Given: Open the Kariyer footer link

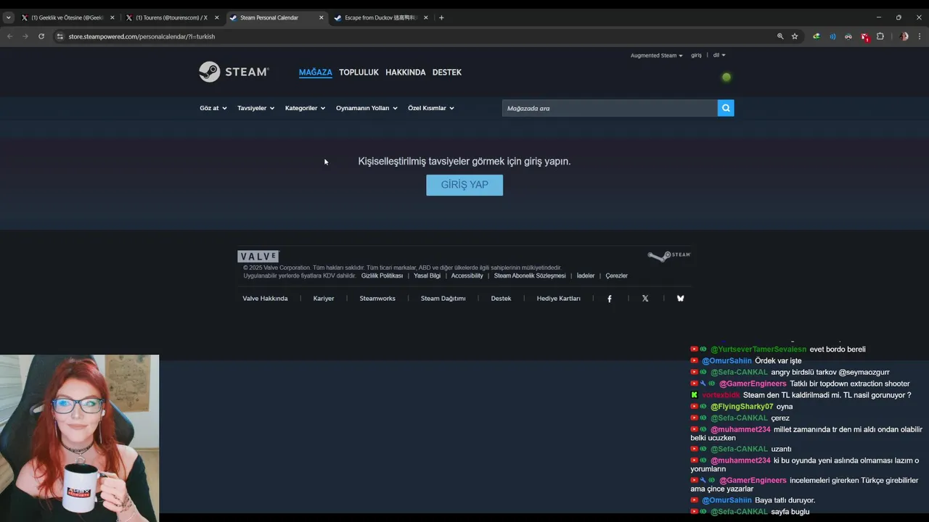Looking at the screenshot, I should click(324, 299).
